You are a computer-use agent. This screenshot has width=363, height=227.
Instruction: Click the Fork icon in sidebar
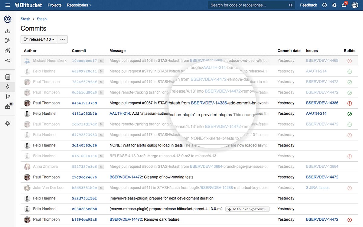click(x=8, y=60)
